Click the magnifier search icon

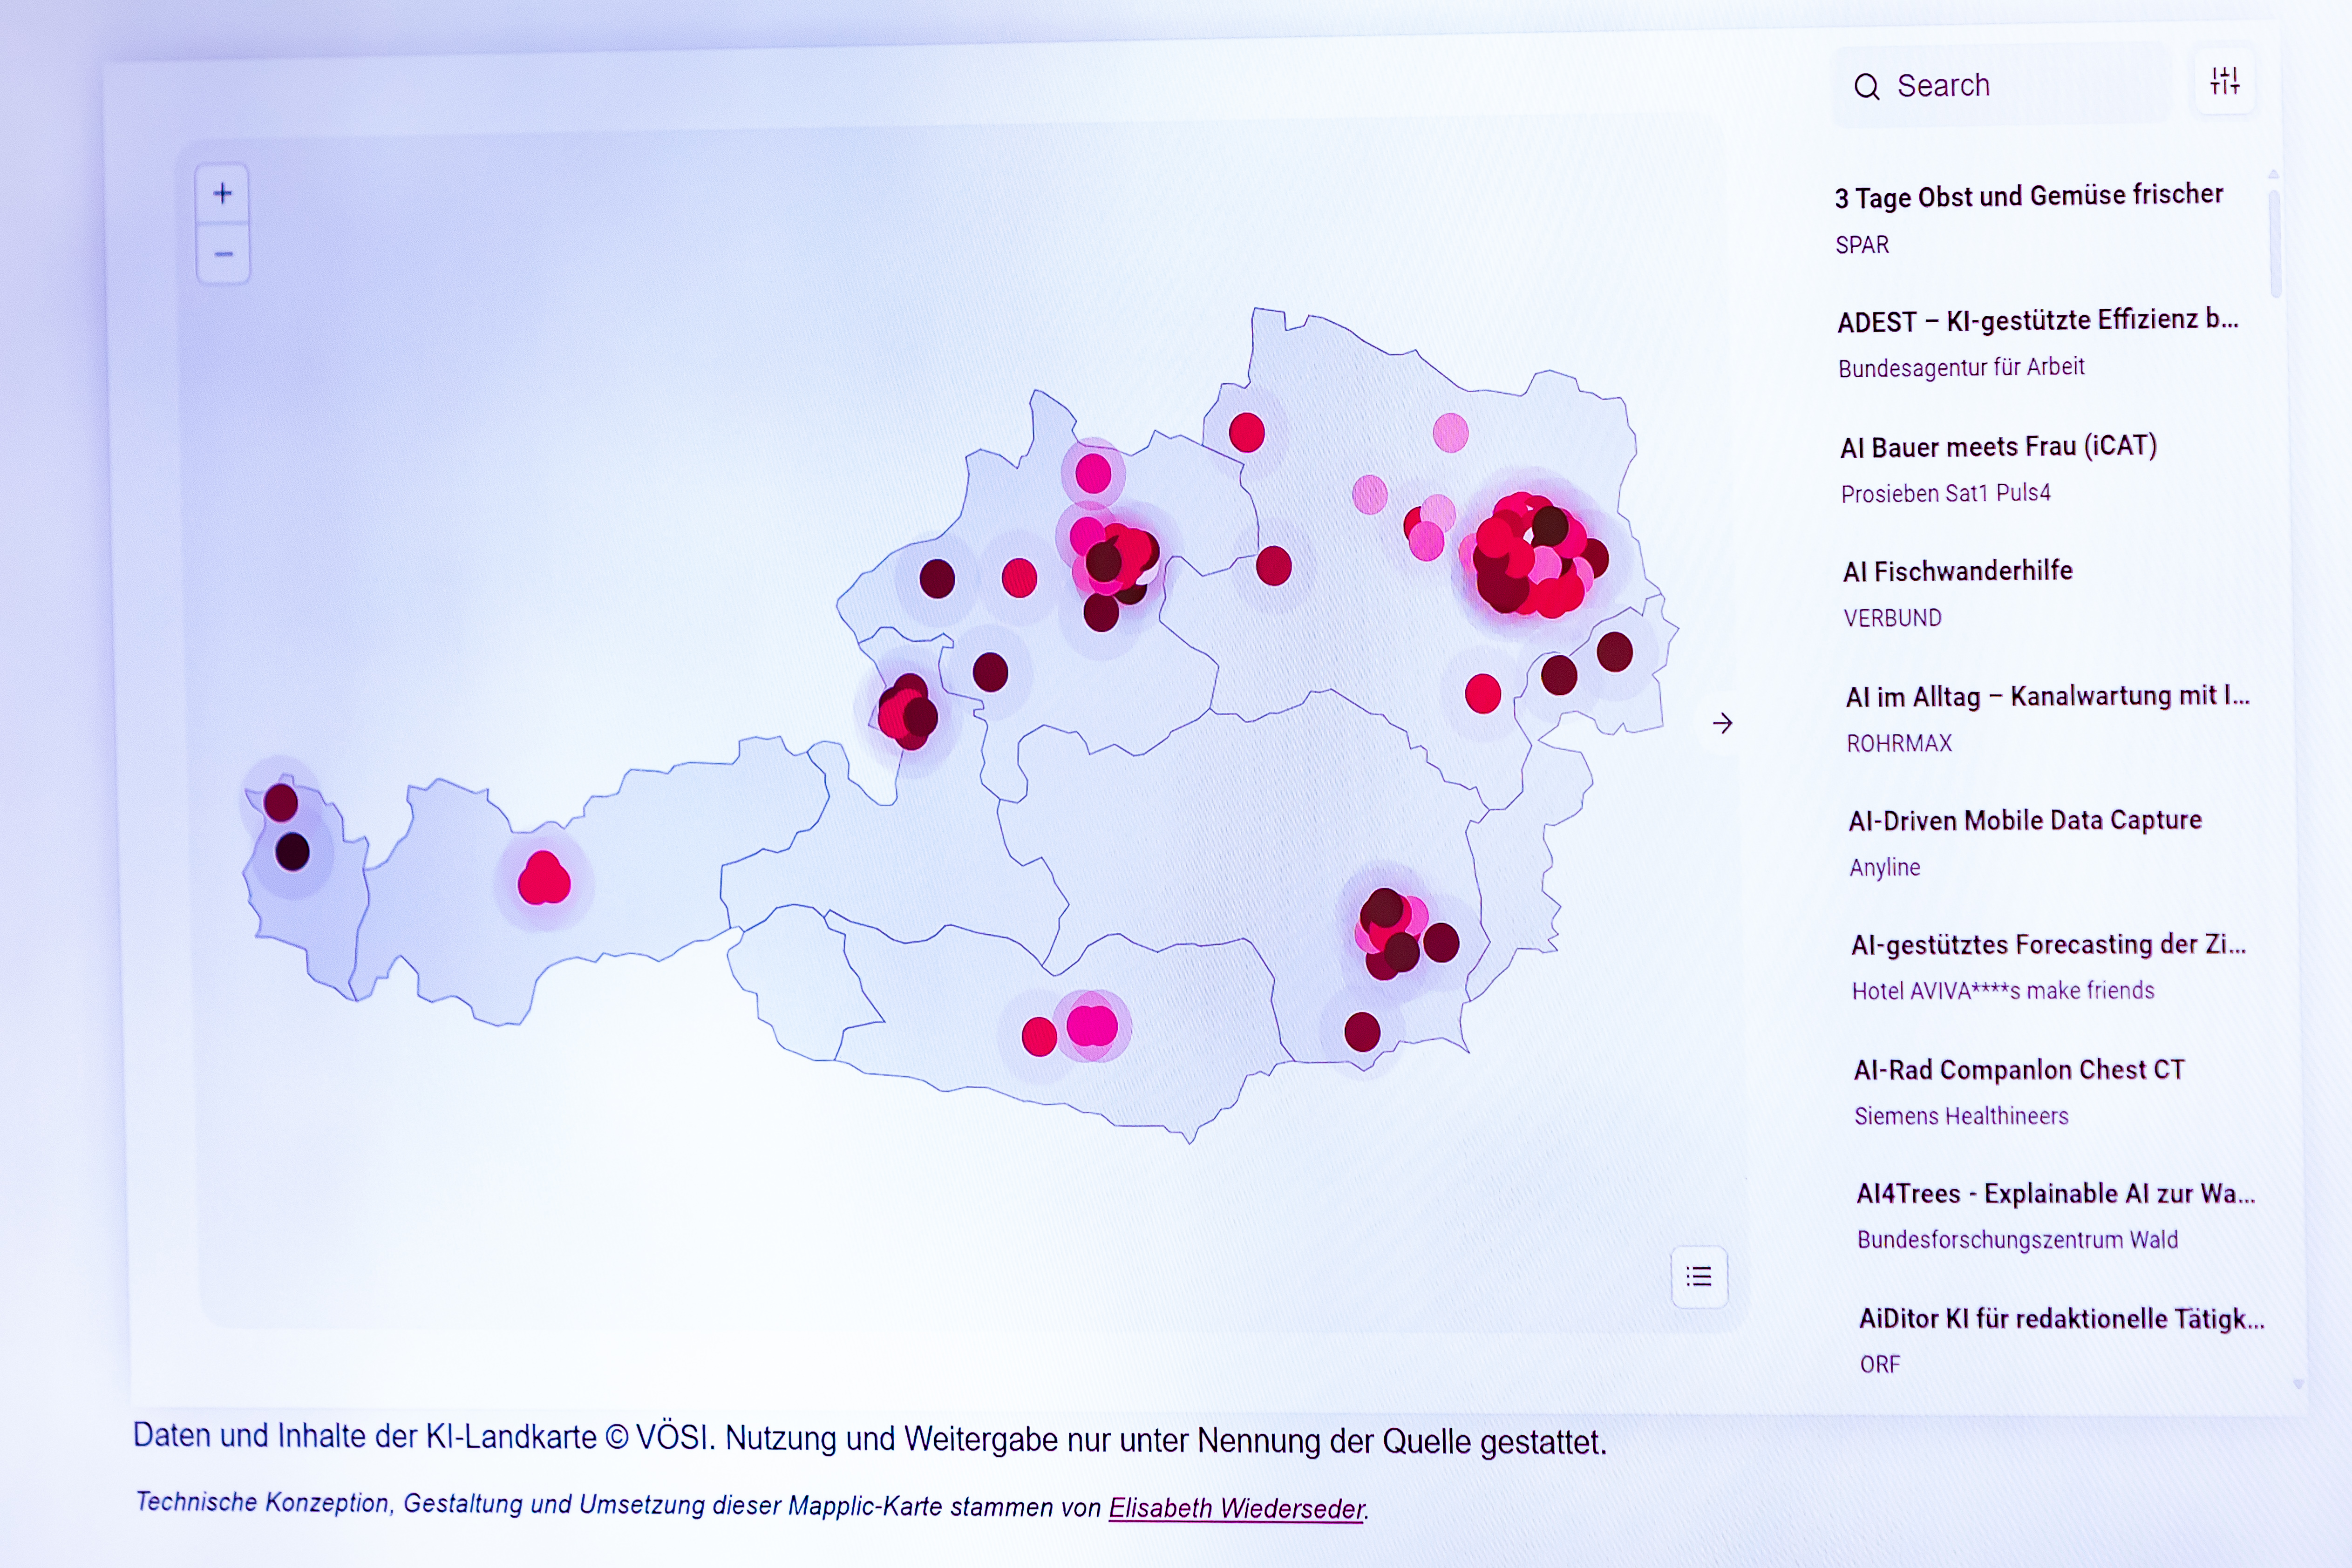click(1866, 87)
